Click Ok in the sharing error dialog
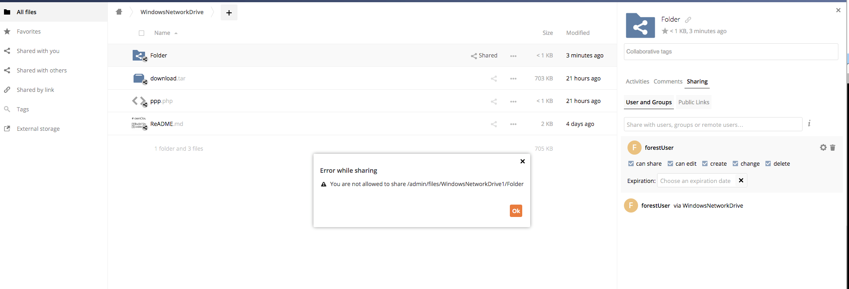Screen dimensions: 849x289 click(516, 211)
